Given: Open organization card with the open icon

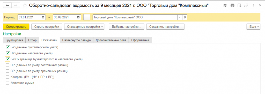Looking at the screenshot, I should pos(185,17).
